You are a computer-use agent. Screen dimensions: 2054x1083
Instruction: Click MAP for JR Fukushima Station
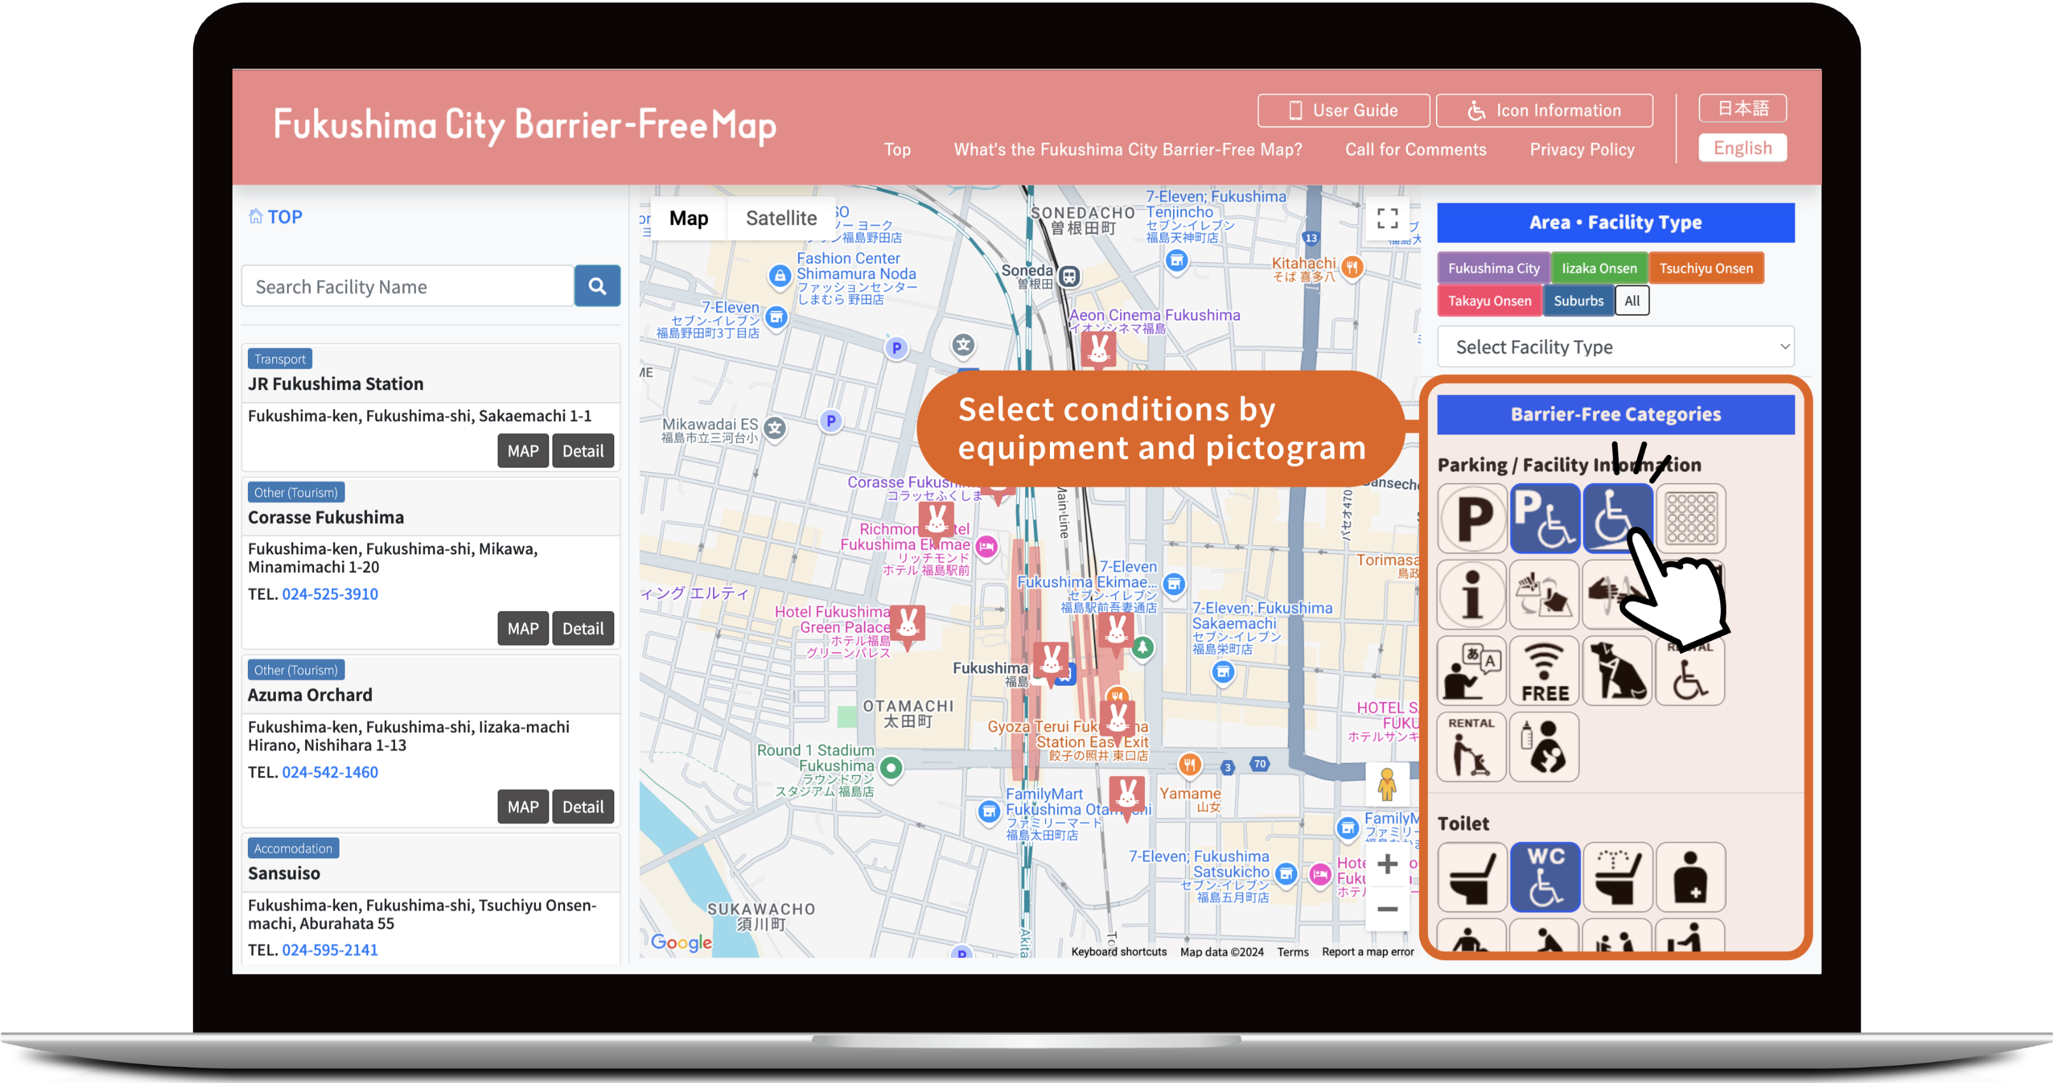point(523,450)
